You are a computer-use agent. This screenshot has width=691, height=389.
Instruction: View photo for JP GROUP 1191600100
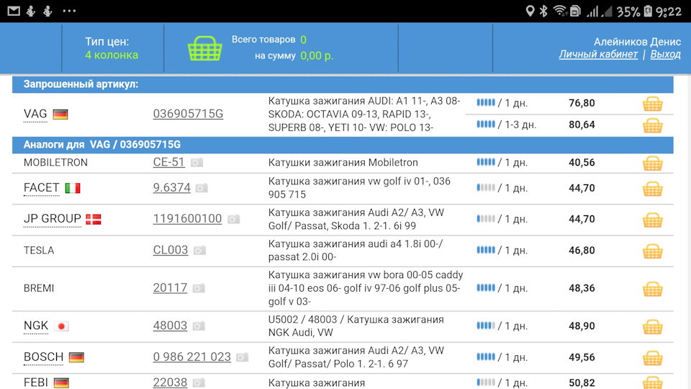pos(233,219)
